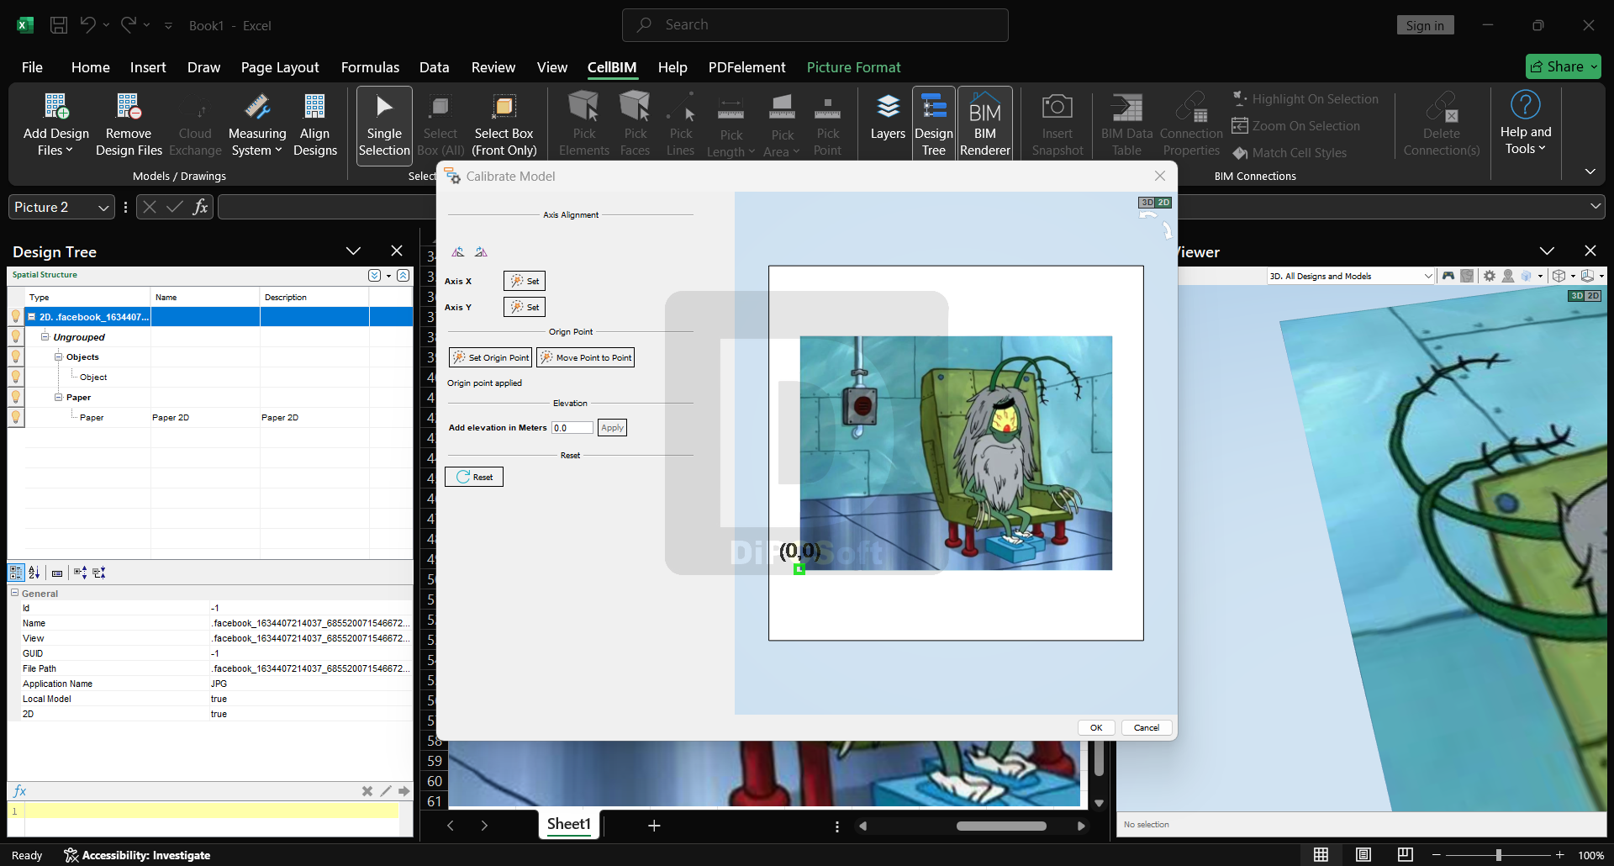The width and height of the screenshot is (1614, 866).
Task: Click the rotate clockwise arrow in Calibrate preview
Action: [x=1167, y=230]
